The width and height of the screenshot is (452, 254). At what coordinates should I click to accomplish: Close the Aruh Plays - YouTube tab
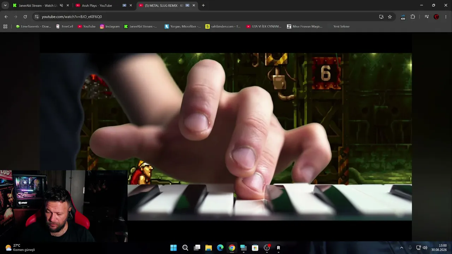tap(131, 5)
